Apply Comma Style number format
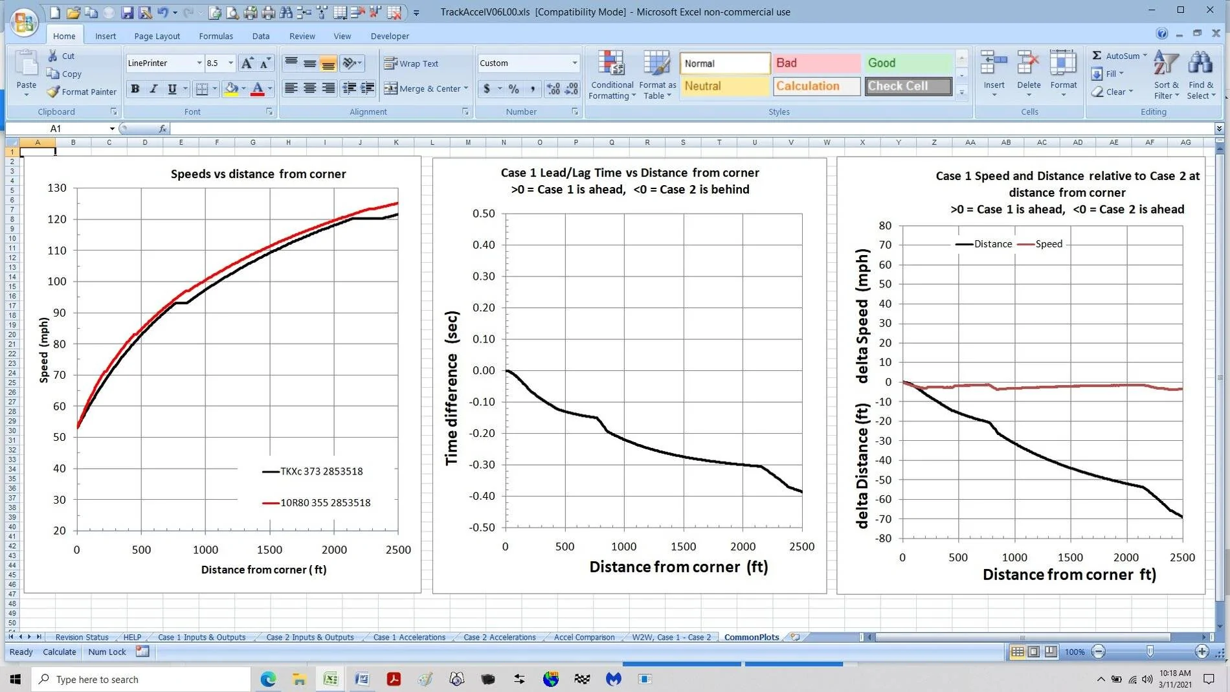Screen dimensions: 1230x692 (x=532, y=89)
